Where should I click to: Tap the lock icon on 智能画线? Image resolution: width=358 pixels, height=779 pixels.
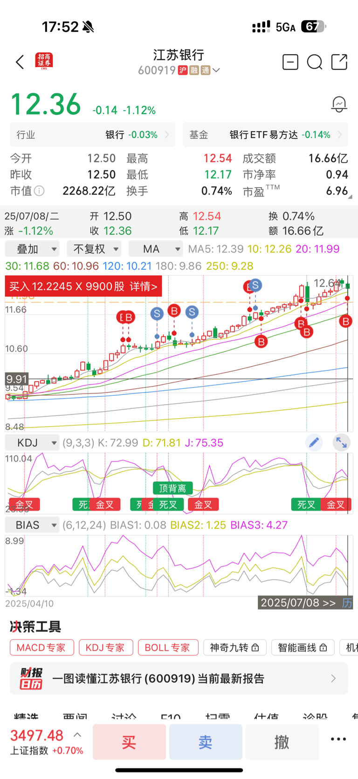323,648
